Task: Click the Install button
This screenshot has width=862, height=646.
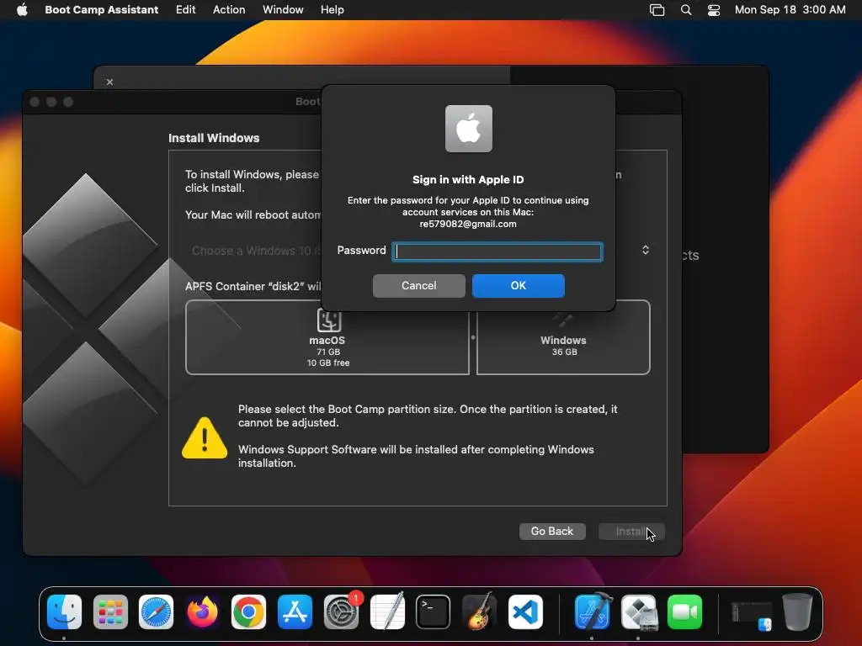Action: click(x=631, y=532)
